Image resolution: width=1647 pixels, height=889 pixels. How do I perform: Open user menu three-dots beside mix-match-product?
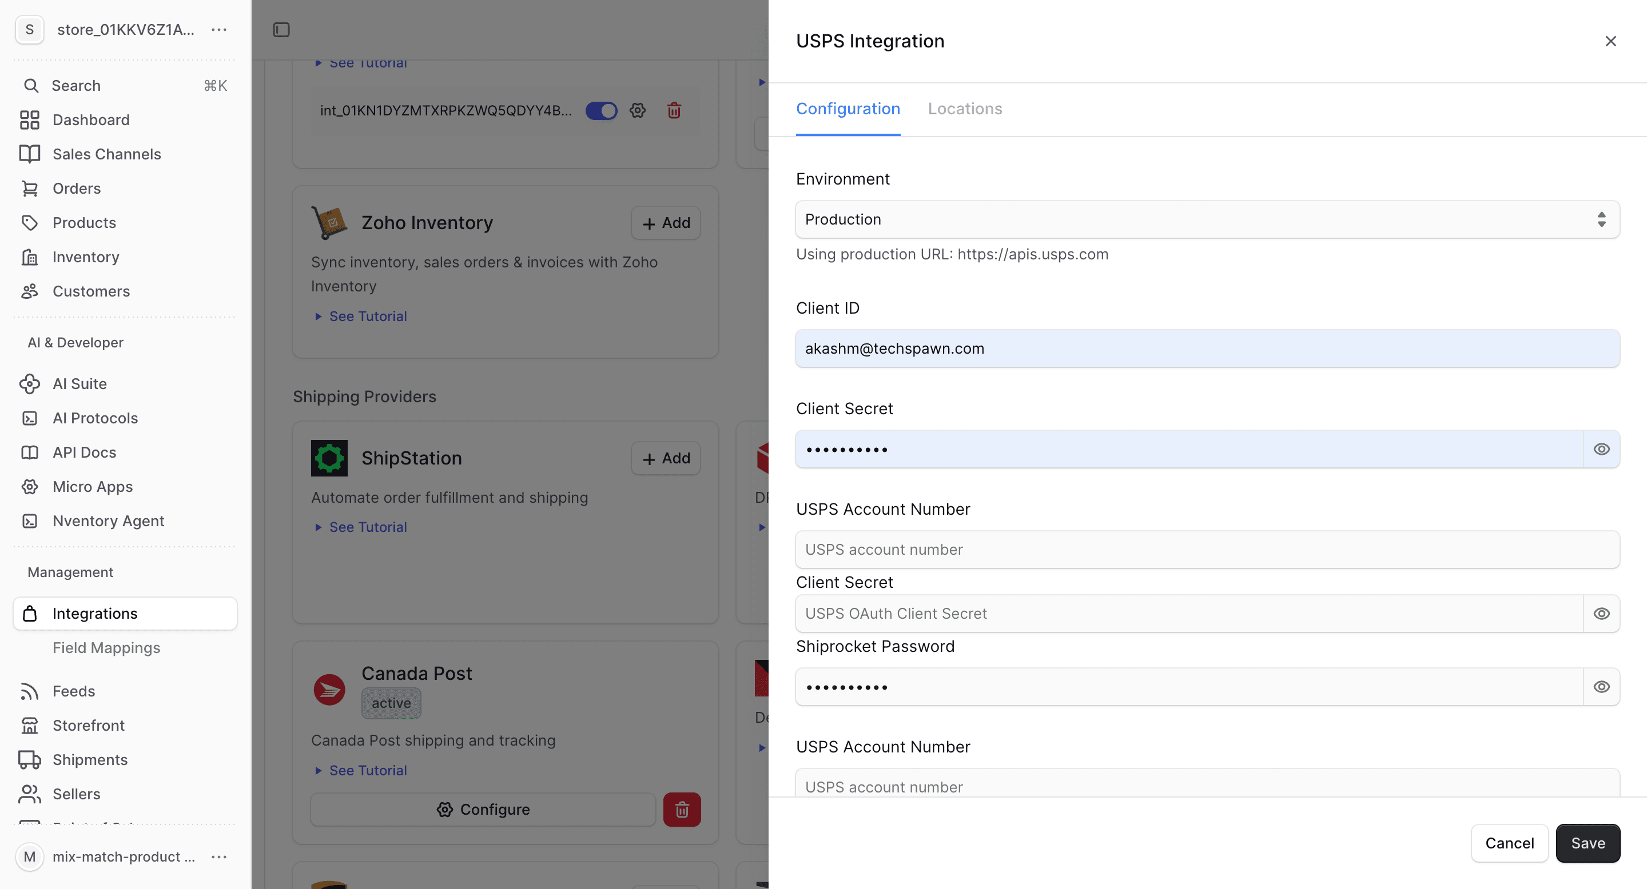click(219, 857)
